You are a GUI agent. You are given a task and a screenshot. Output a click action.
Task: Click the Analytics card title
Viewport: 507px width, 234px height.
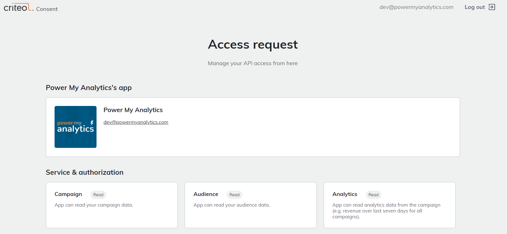(x=345, y=194)
